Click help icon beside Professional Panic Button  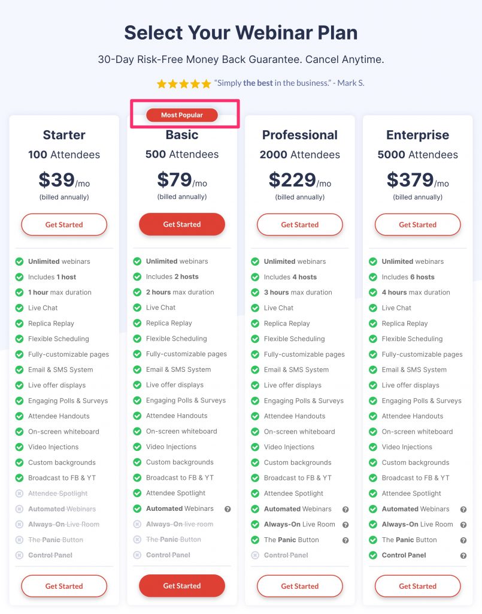[x=345, y=540]
